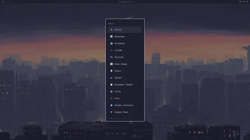Open Google Maps from the list
This screenshot has height=140, width=250.
coord(125,112)
